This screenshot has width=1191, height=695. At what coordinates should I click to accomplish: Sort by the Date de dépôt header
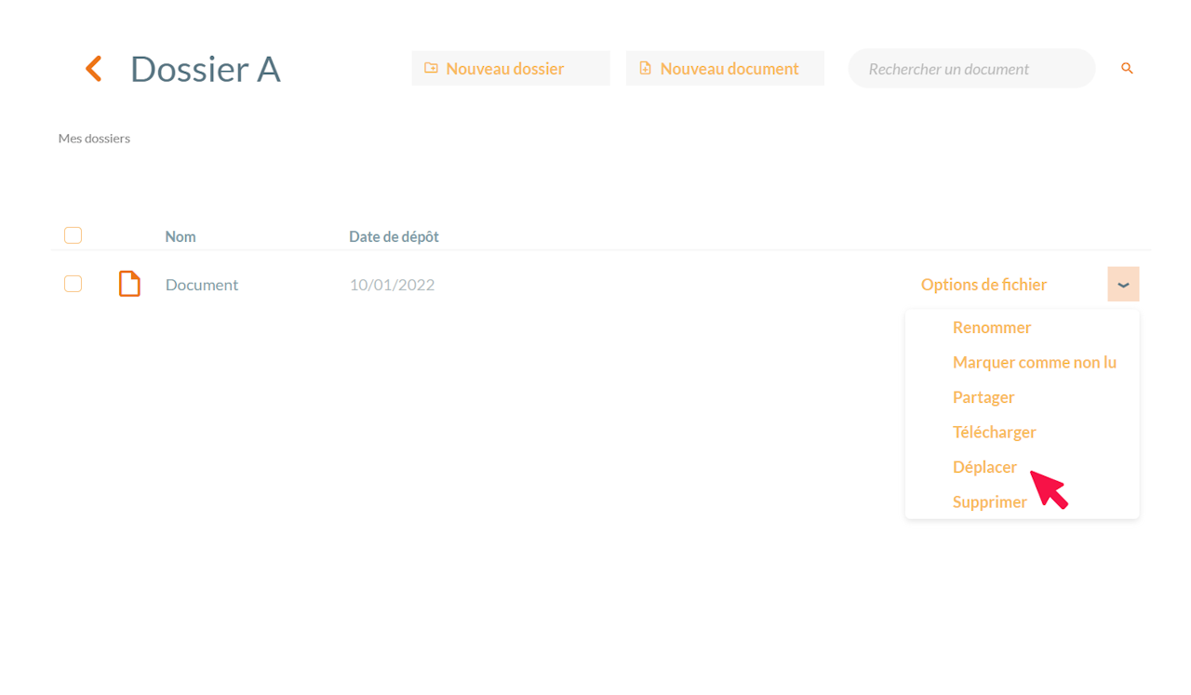pos(394,236)
